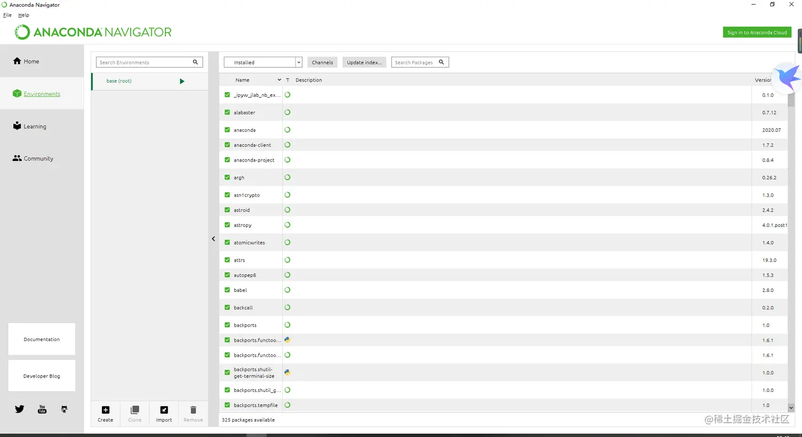This screenshot has width=802, height=437.
Task: Click the Anaconda Navigator logo
Action: click(x=93, y=32)
